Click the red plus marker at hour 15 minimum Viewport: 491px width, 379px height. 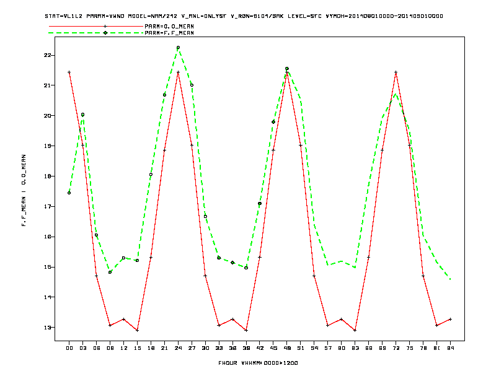tap(137, 330)
